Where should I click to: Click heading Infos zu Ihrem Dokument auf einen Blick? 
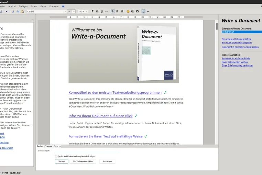coord(100,116)
